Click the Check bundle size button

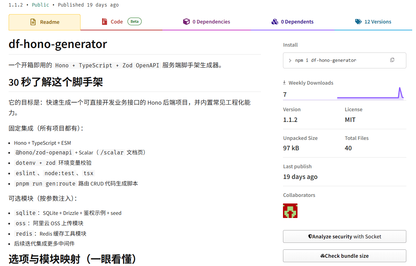(344, 256)
